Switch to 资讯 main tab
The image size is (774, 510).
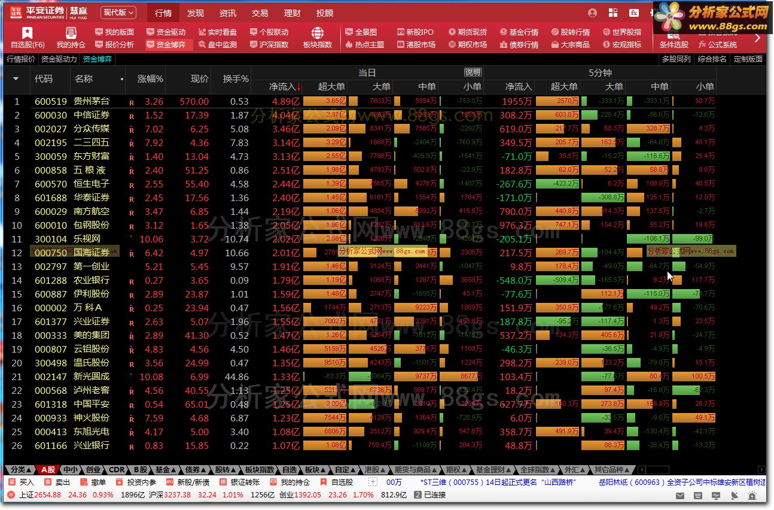(x=227, y=13)
